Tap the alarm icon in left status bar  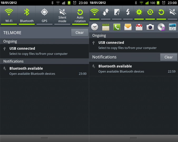point(75,3)
